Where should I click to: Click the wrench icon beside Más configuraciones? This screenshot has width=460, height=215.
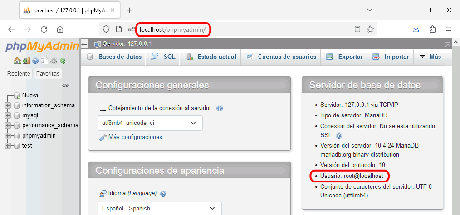pyautogui.click(x=103, y=137)
